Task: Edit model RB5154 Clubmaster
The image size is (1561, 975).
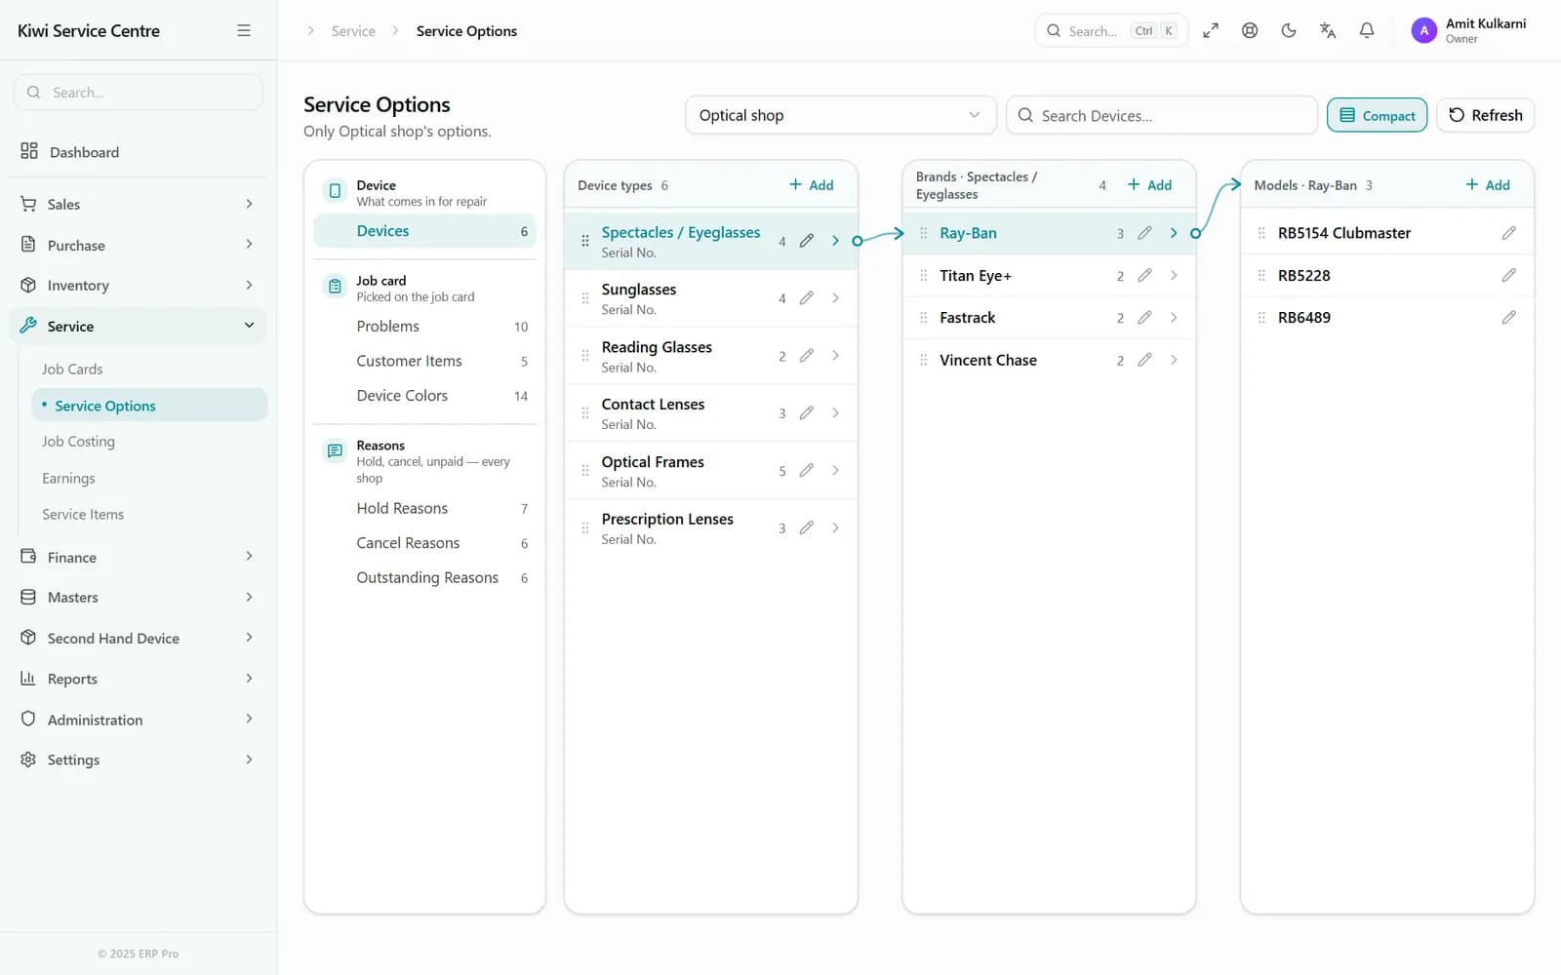Action: (x=1509, y=233)
